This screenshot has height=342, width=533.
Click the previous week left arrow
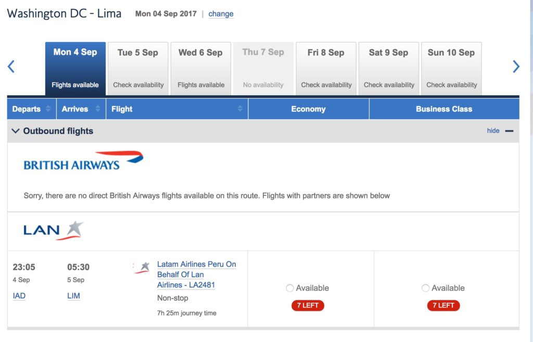click(11, 67)
